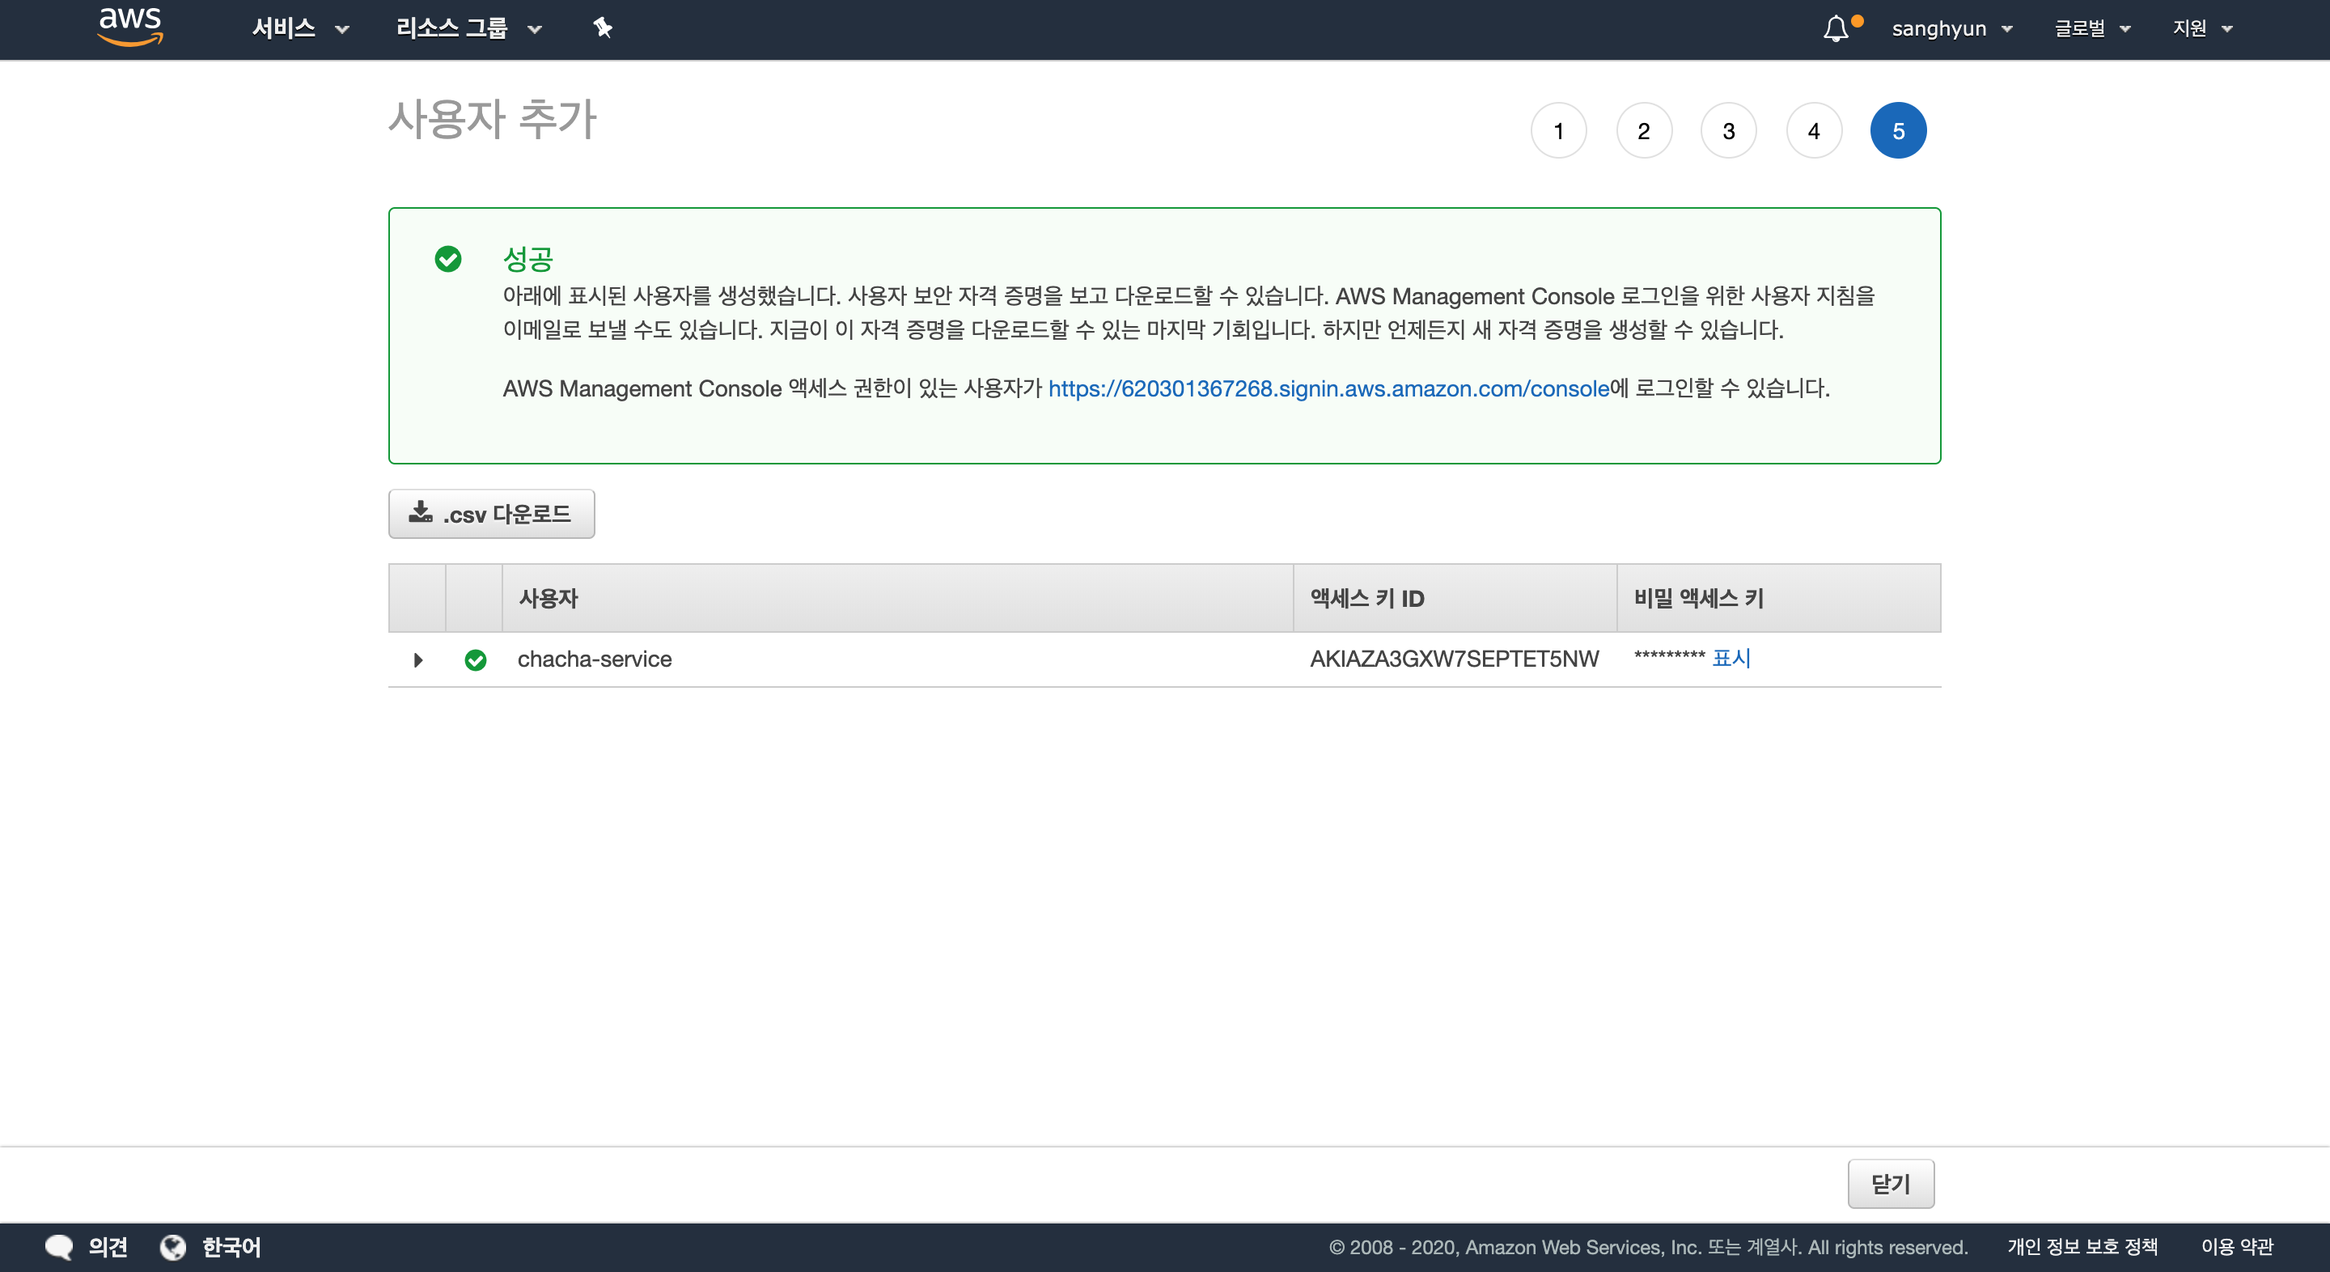Click green status check beside chacha-service
2330x1272 pixels.
476,660
